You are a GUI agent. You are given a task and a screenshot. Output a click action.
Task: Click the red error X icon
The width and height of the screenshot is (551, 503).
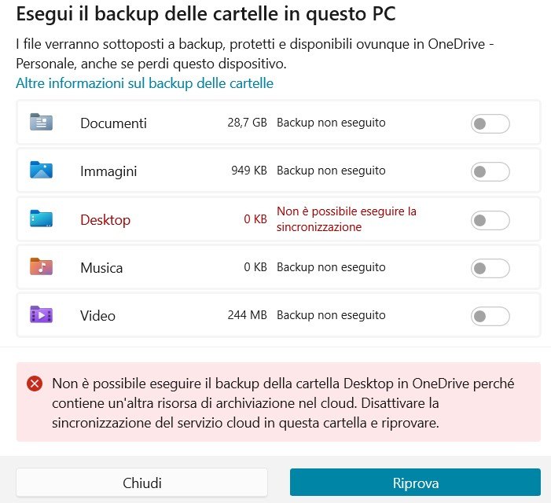(35, 384)
